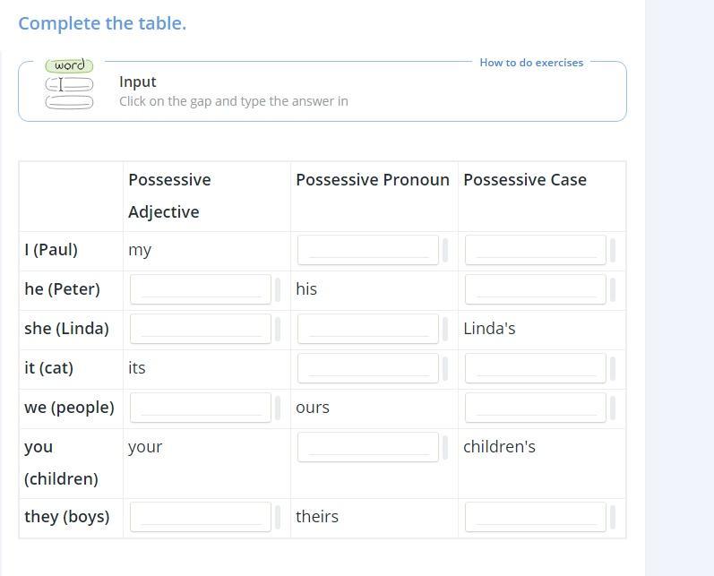Select possessive case gap for we (people)
The image size is (714, 576).
click(x=536, y=408)
